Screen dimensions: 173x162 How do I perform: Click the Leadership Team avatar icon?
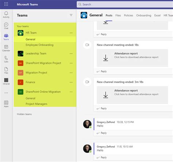pyautogui.click(x=20, y=53)
